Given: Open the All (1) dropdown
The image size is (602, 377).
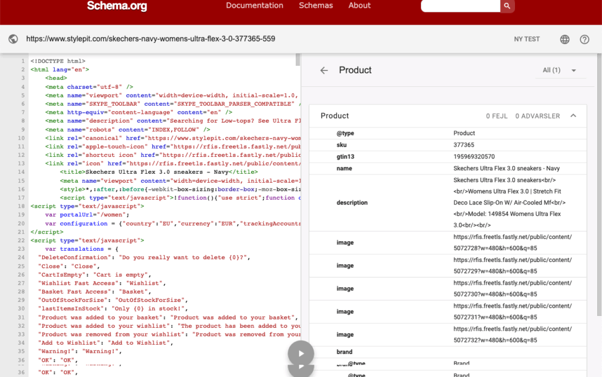Looking at the screenshot, I should 559,70.
